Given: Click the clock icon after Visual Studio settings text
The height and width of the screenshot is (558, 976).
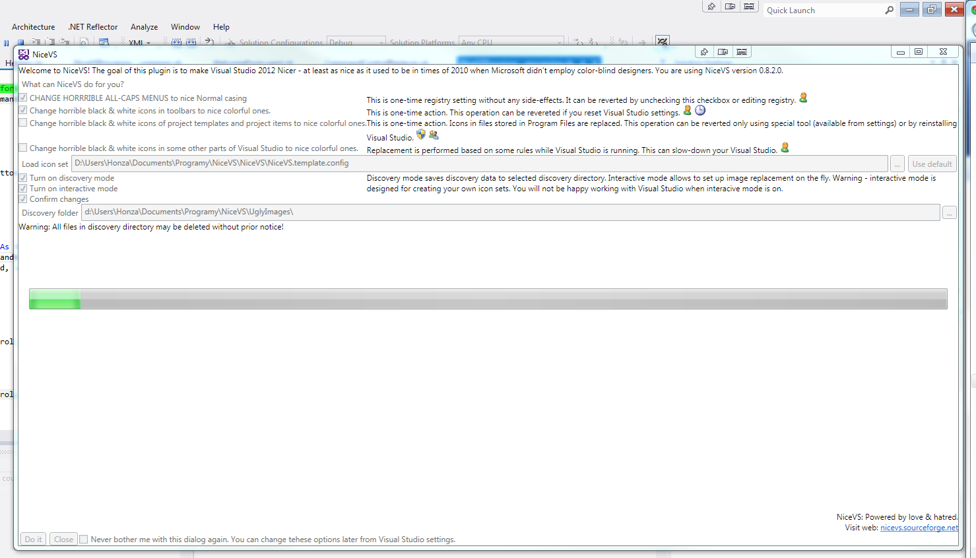Looking at the screenshot, I should 700,111.
